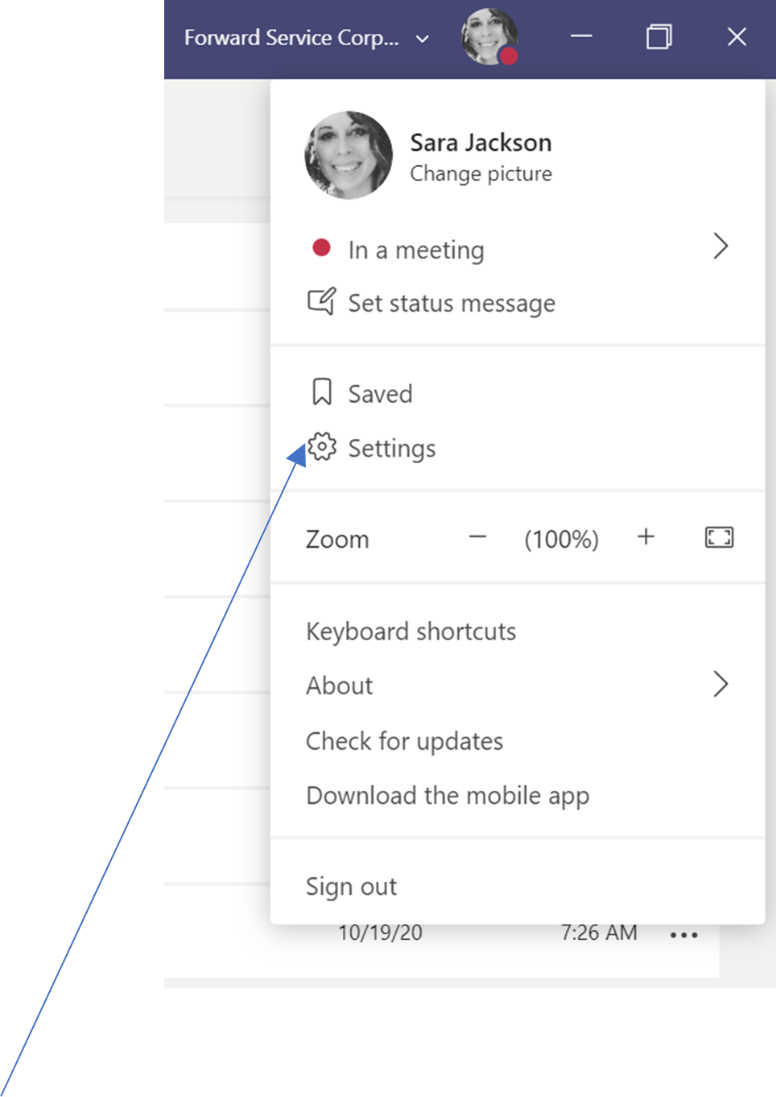Viewport: 776px width, 1097px height.
Task: Enter full-screen mode with the zoom frame icon
Action: (x=718, y=537)
